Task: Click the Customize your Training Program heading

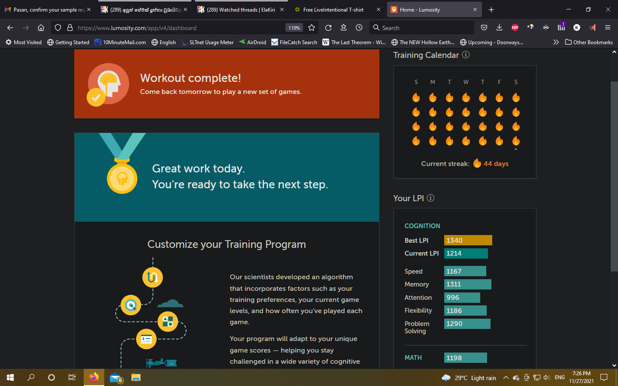Action: click(x=227, y=244)
